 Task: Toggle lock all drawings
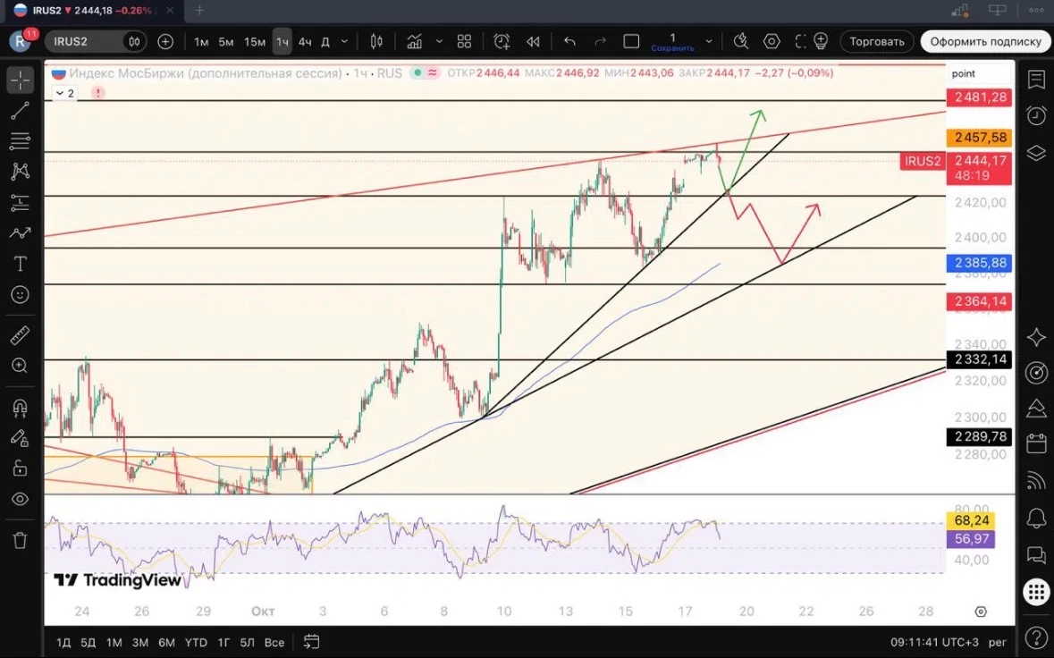(21, 468)
